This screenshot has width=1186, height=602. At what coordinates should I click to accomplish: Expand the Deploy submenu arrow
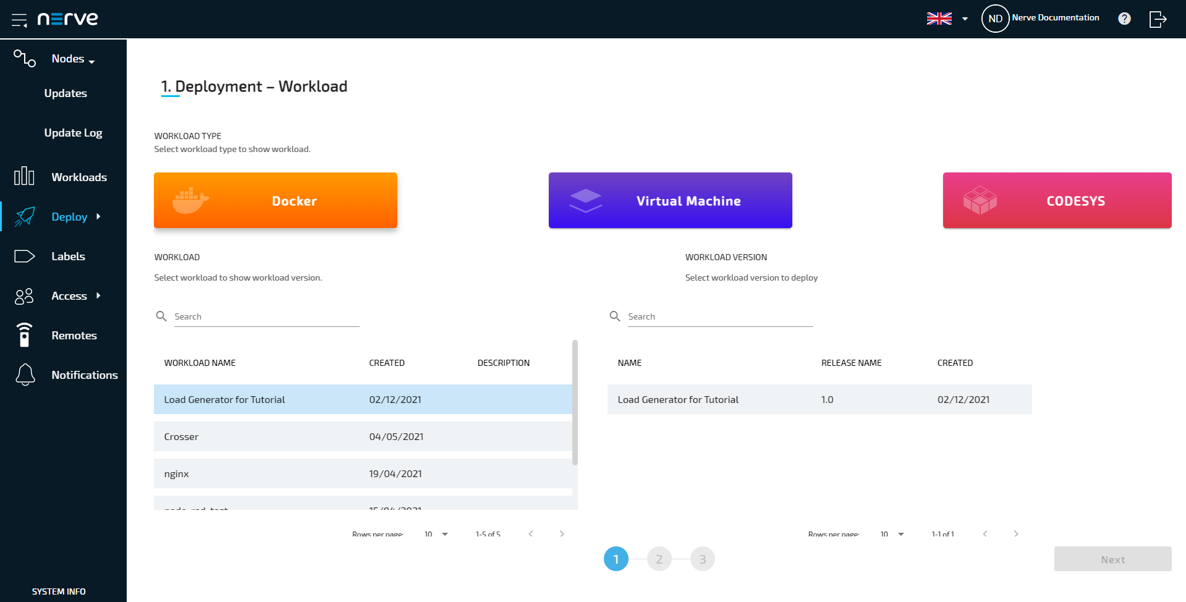pos(98,216)
